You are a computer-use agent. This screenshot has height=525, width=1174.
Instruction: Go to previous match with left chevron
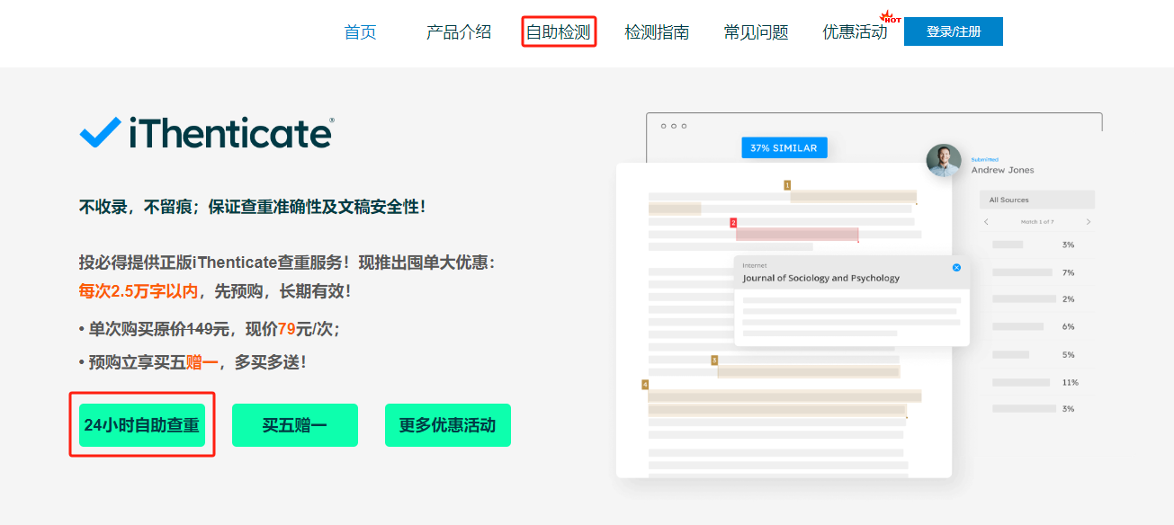[986, 221]
